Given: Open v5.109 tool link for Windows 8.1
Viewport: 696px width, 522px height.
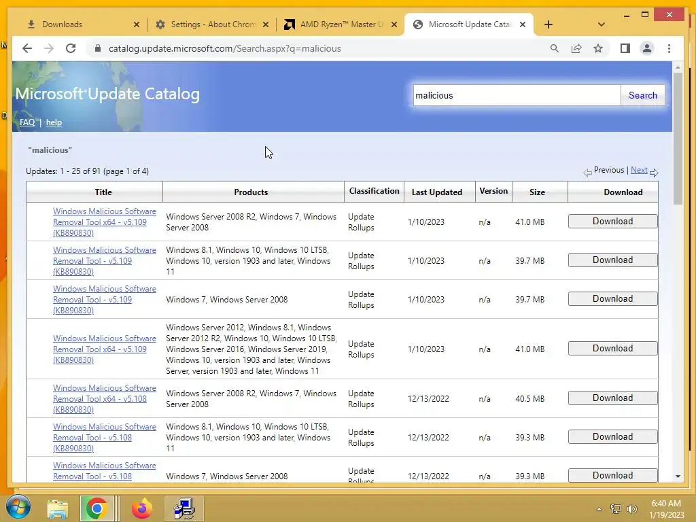Looking at the screenshot, I should (104, 260).
